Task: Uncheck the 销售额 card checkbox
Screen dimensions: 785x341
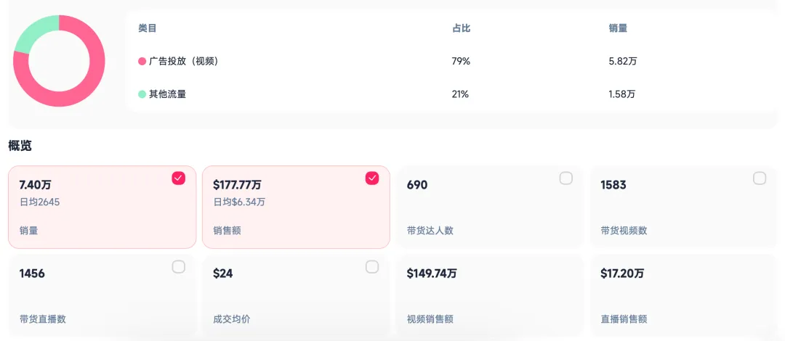Action: [x=372, y=178]
